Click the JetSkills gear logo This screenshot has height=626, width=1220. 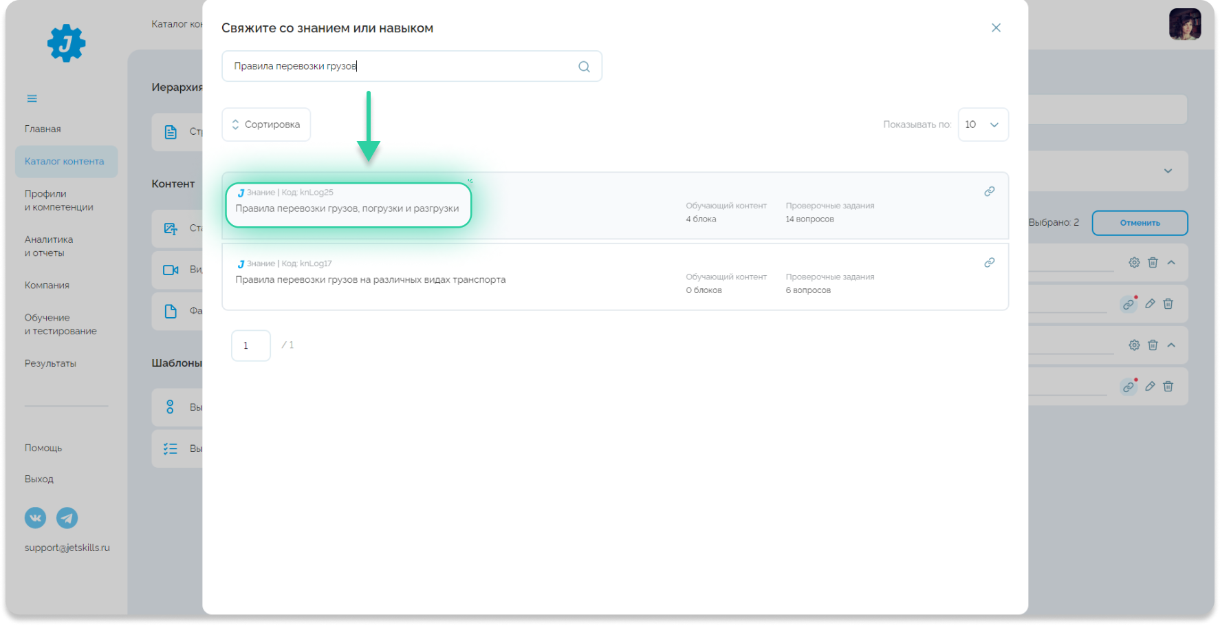click(x=66, y=43)
